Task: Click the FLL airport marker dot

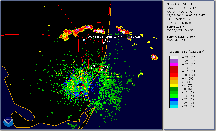Action: pos(104,43)
